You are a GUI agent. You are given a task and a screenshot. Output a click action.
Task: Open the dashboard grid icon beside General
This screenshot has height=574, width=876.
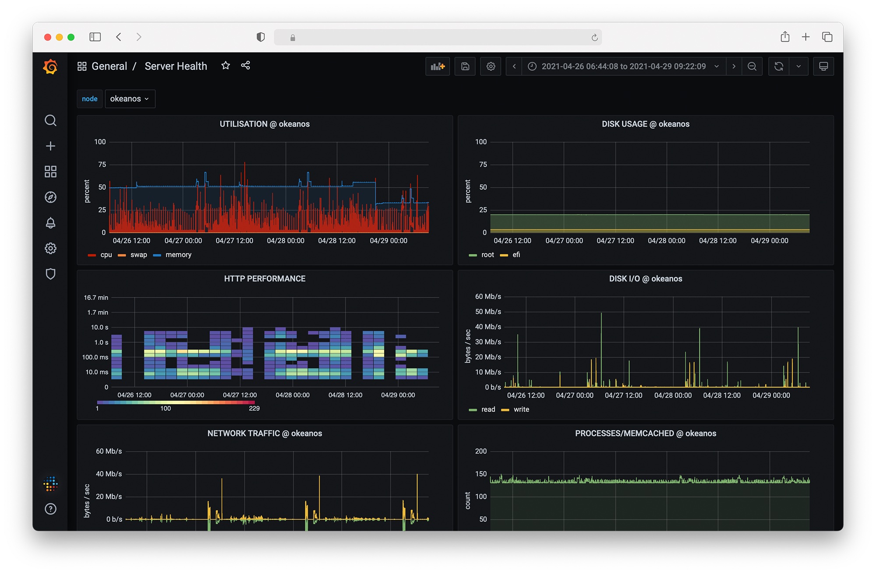tap(82, 66)
